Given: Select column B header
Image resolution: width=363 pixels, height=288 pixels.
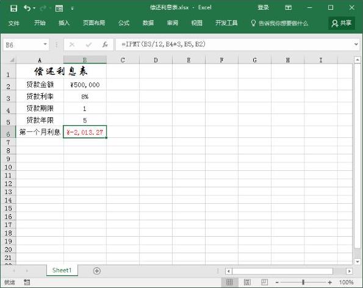Looking at the screenshot, I should click(x=85, y=60).
